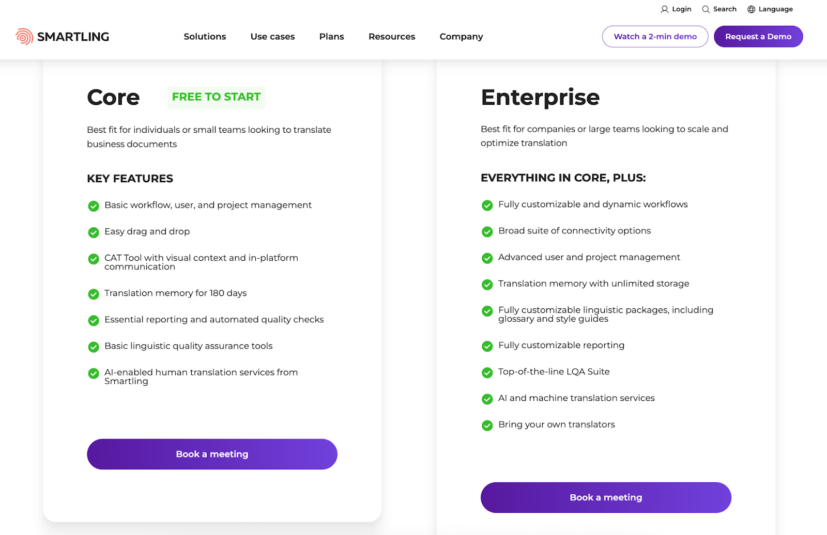
Task: Click the Smartling logo icon
Action: tap(24, 37)
